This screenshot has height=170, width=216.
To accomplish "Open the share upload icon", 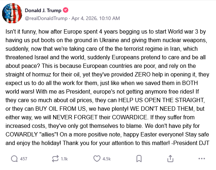I will 170,159.
